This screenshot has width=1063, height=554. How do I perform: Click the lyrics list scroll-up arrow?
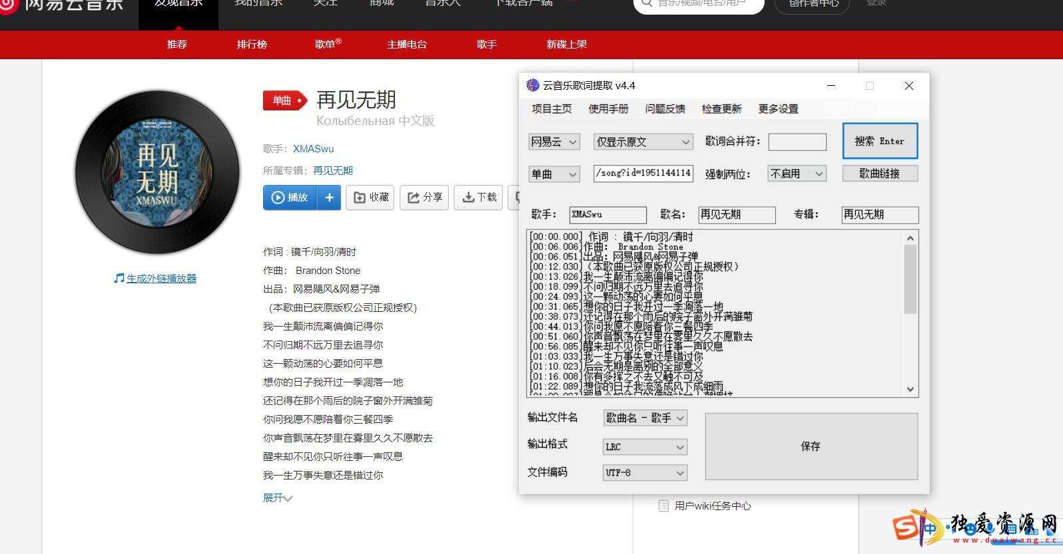pos(910,238)
